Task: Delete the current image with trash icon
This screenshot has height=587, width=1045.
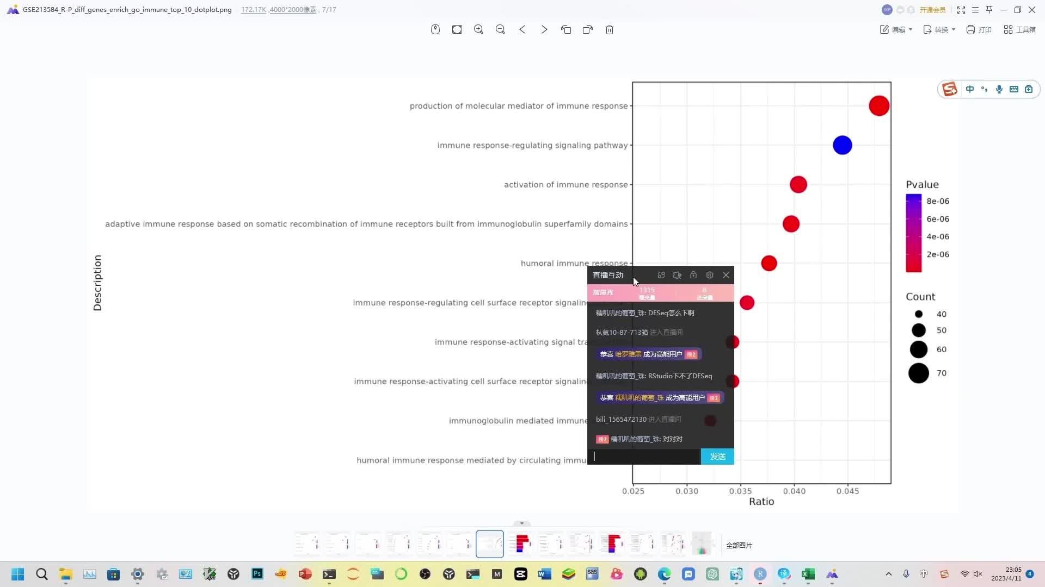Action: 609,29
